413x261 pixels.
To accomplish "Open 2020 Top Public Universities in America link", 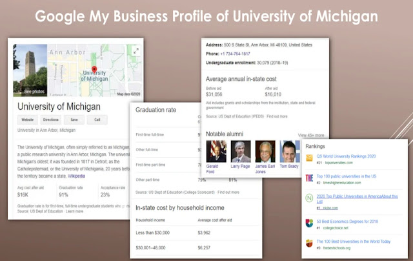I will (357, 199).
